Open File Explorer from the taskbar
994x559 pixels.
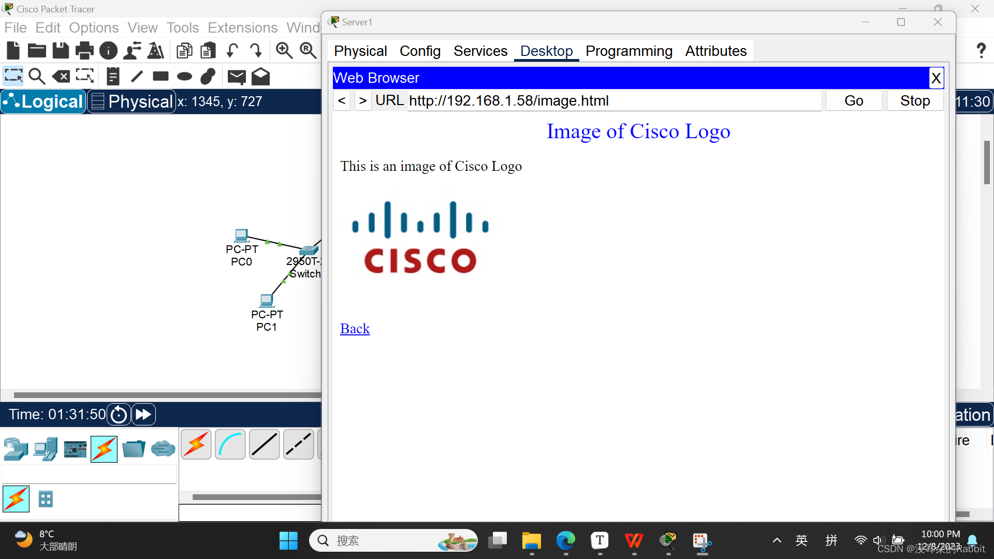coord(531,541)
